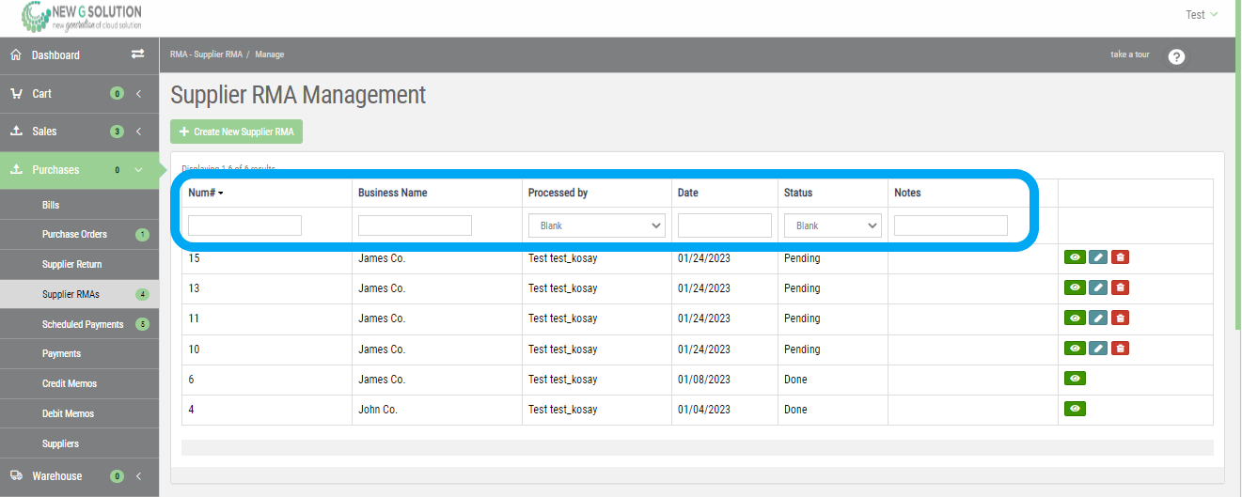Delete RMA number 11 with trash icon
Screen dimensions: 1242x497
pos(1121,318)
